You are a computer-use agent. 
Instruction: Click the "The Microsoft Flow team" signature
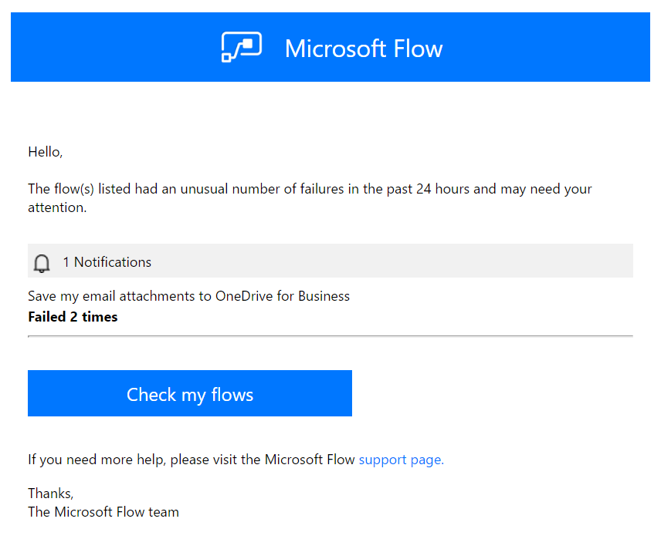(103, 512)
